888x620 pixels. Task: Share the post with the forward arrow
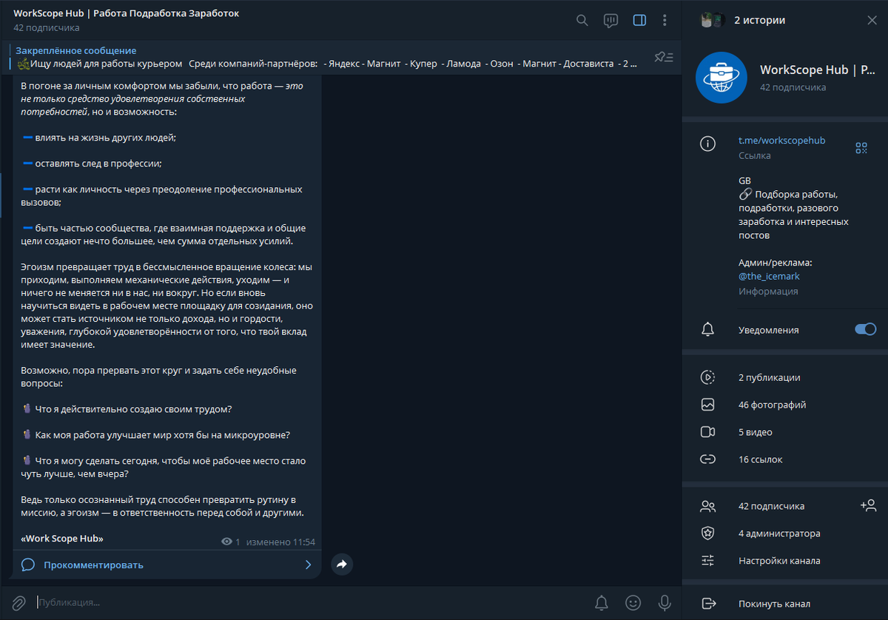pyautogui.click(x=342, y=565)
